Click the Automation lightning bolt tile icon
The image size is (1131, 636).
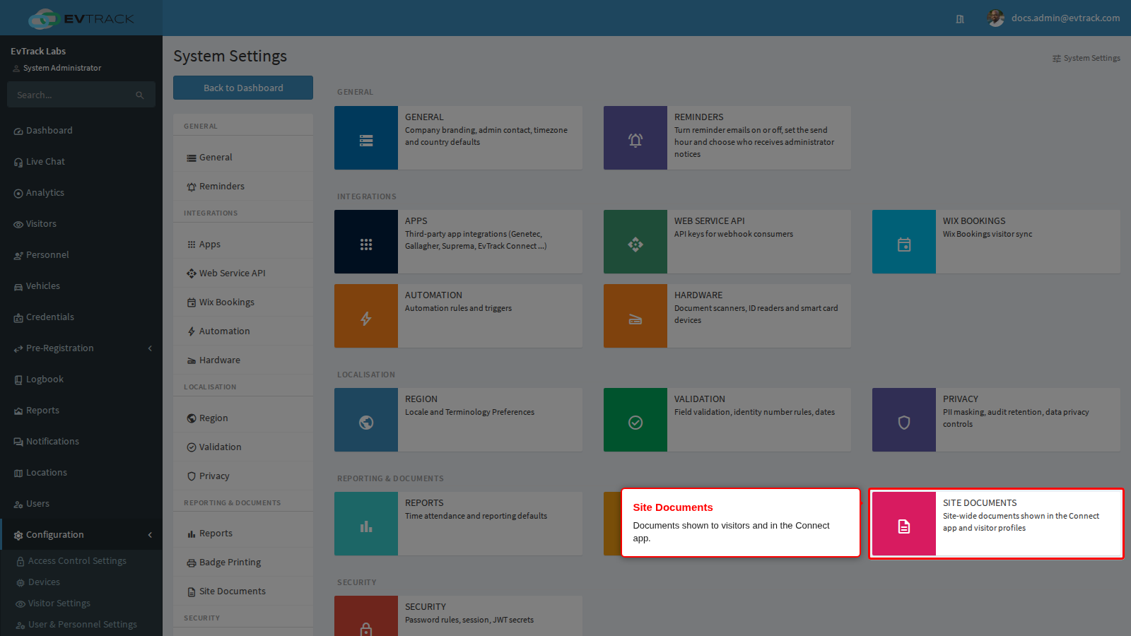[366, 316]
